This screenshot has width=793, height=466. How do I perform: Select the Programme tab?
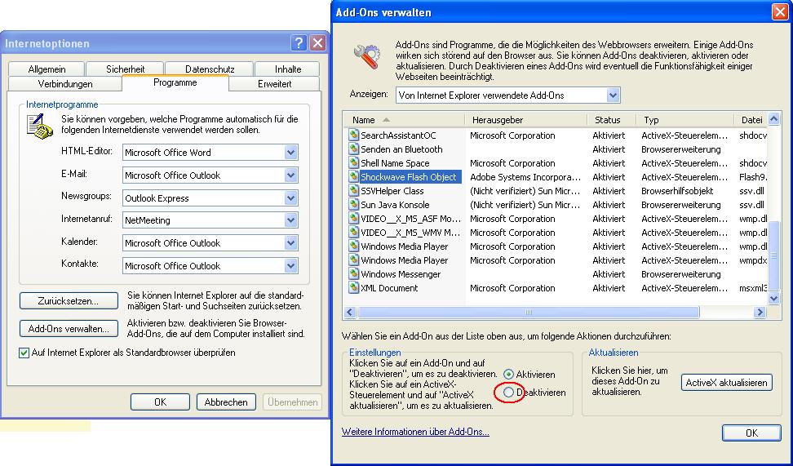(175, 82)
